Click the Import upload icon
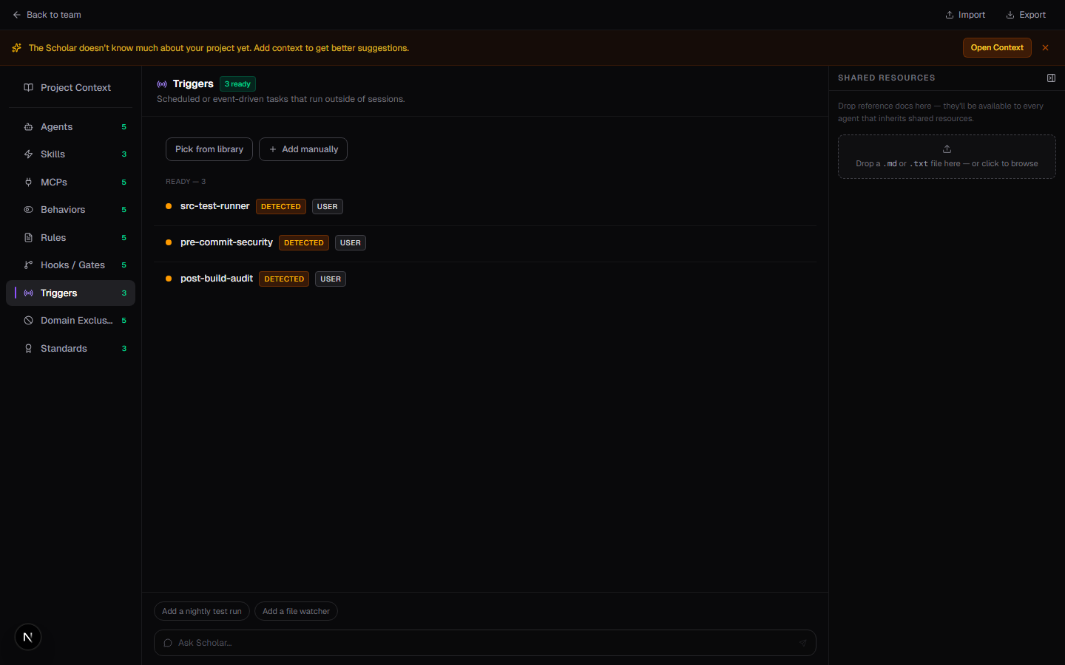Screen dimensions: 1065x665 949,15
